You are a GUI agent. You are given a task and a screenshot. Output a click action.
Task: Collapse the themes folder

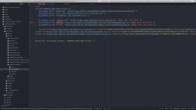click(5, 36)
